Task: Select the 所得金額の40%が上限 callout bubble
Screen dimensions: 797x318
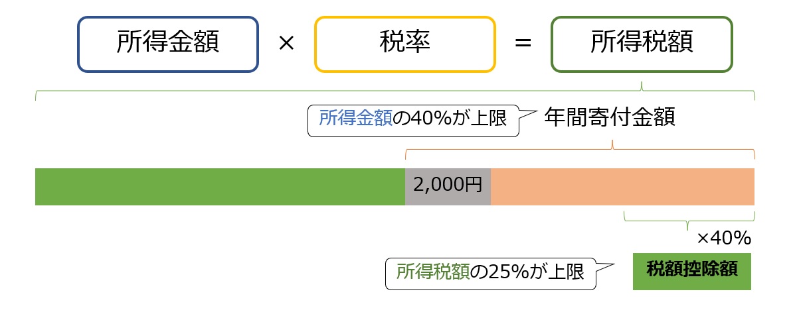Action: (x=412, y=120)
